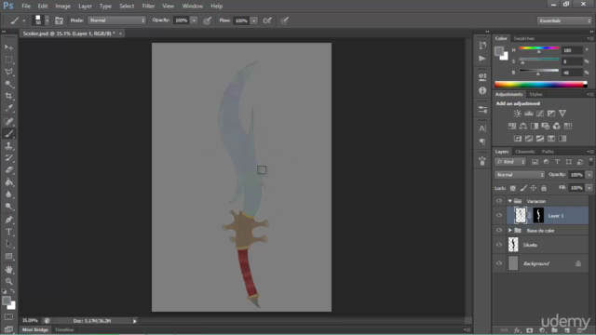Viewport: 596px width, 335px height.
Task: Expand the Base de color group
Action: pos(510,230)
